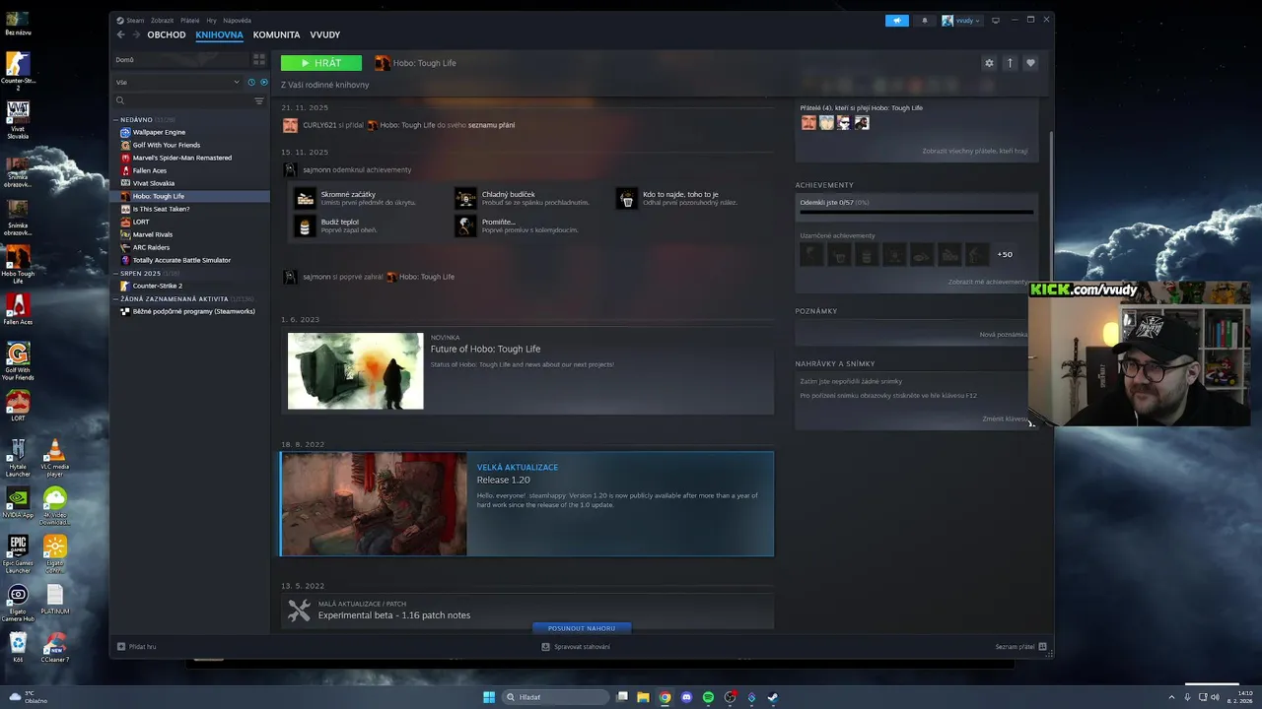The height and width of the screenshot is (709, 1262).
Task: Toggle the ready-to-play filter icon
Action: 263,82
